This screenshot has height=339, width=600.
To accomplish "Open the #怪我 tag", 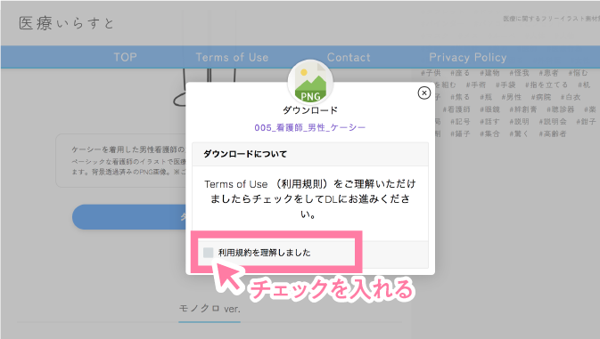I will tap(519, 73).
